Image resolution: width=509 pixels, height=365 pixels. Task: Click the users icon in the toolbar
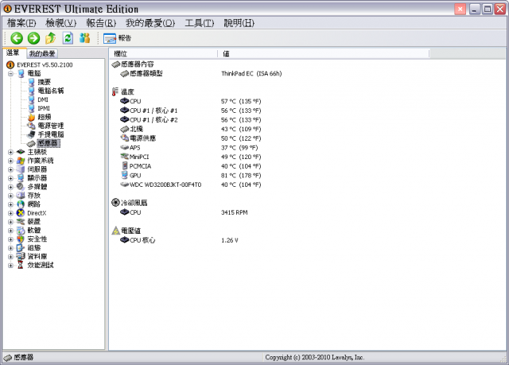85,38
